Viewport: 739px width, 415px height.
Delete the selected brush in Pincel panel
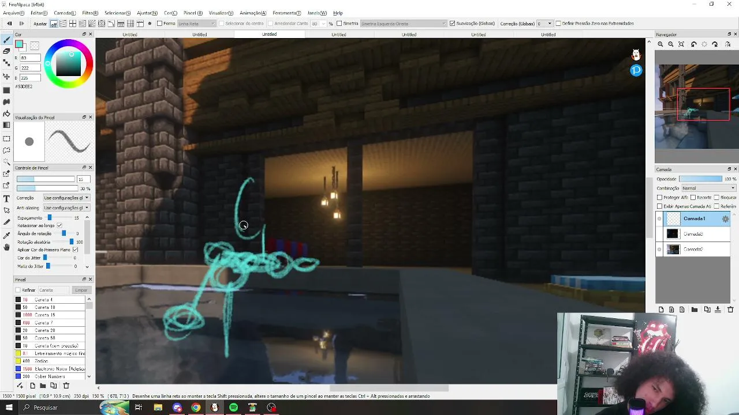66,386
